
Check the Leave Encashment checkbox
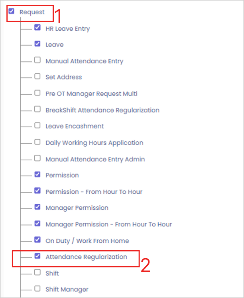[37, 126]
